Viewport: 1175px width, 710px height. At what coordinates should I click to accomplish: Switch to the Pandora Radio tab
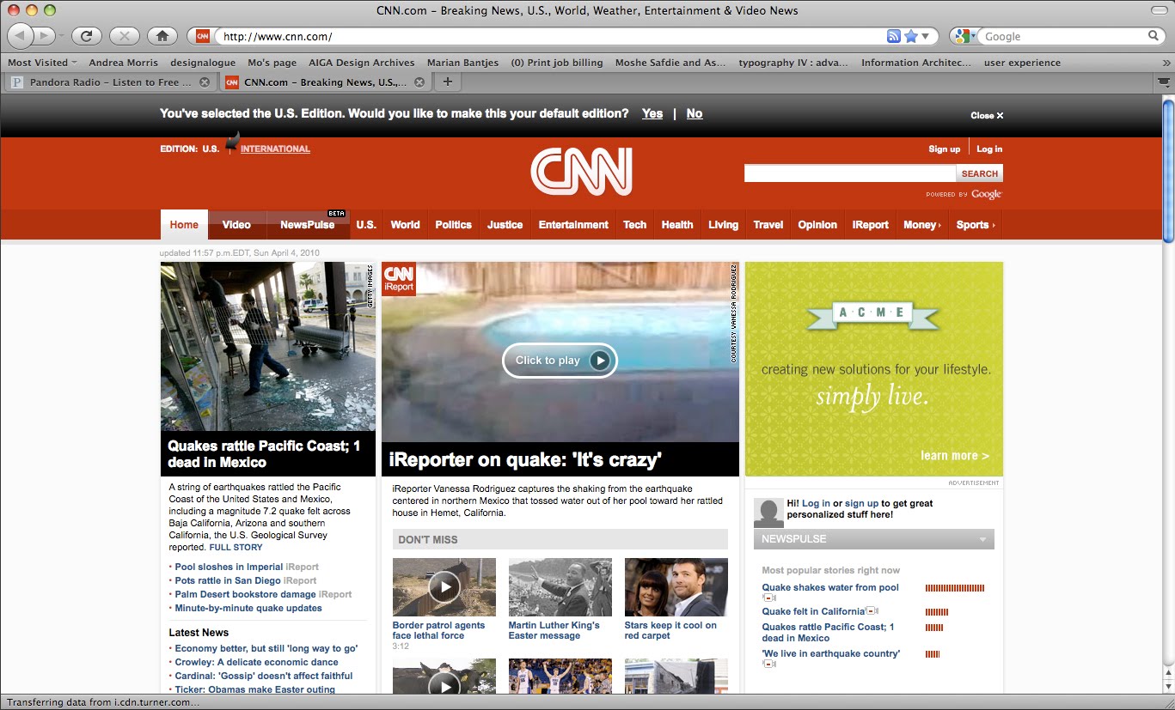(111, 82)
